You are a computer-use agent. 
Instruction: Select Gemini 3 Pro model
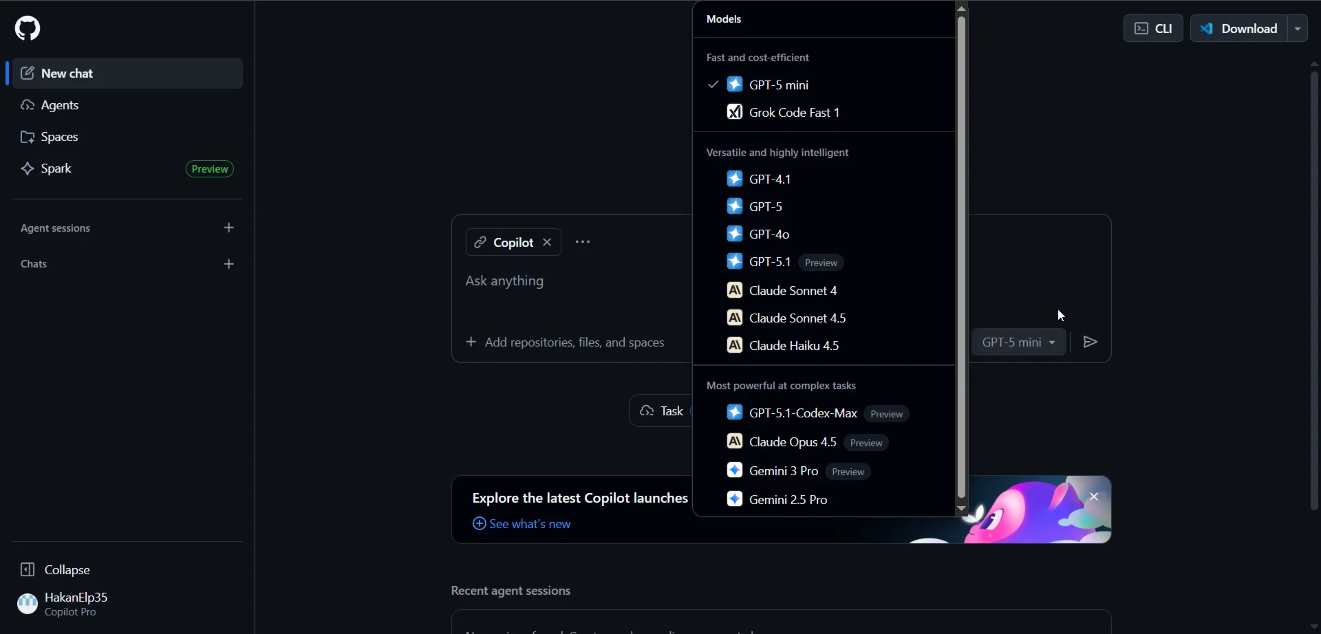click(x=824, y=471)
